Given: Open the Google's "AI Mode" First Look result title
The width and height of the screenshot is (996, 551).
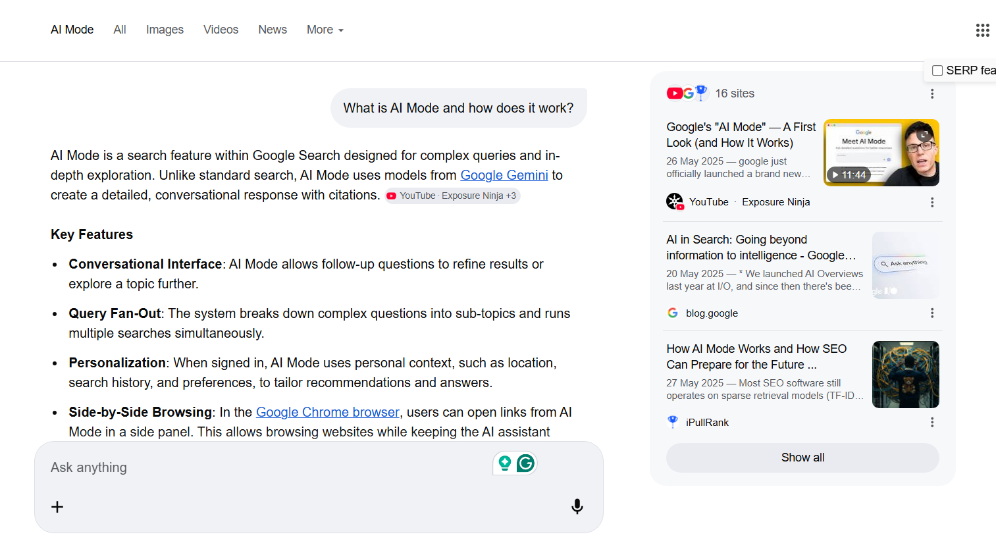Looking at the screenshot, I should (x=741, y=135).
